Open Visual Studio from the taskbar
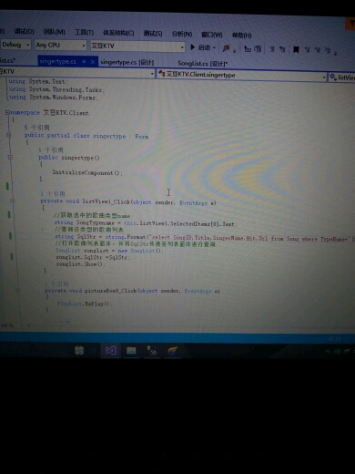Viewport: 355px width, 474px height. coord(110,351)
